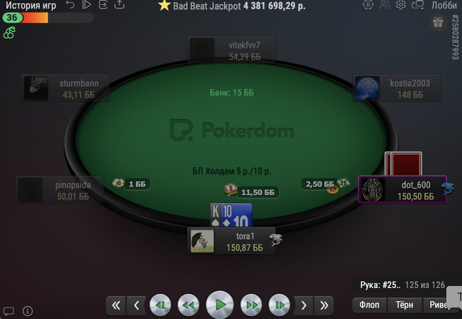Click the green cherries icon
462x319 pixels.
[x=9, y=33]
